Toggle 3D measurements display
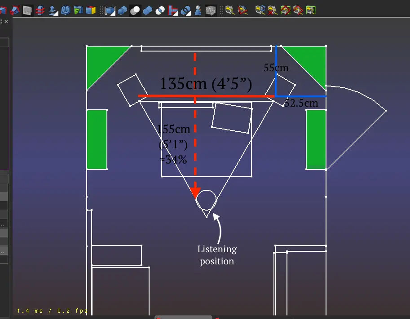Viewport: 410px width, 319px height. pos(298,10)
